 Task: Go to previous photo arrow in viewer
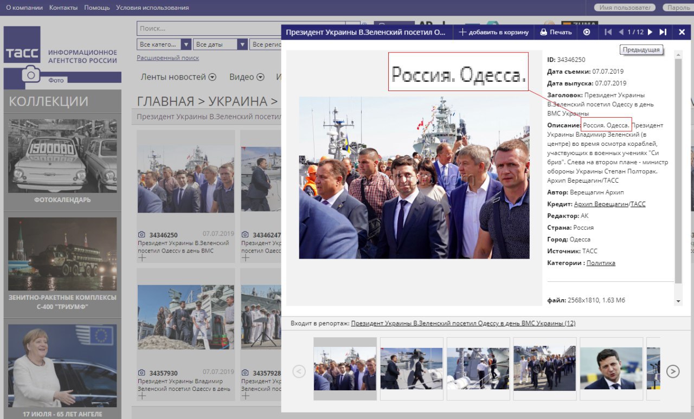[621, 32]
